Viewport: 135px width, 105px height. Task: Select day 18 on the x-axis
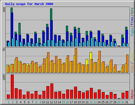[x=75, y=102]
